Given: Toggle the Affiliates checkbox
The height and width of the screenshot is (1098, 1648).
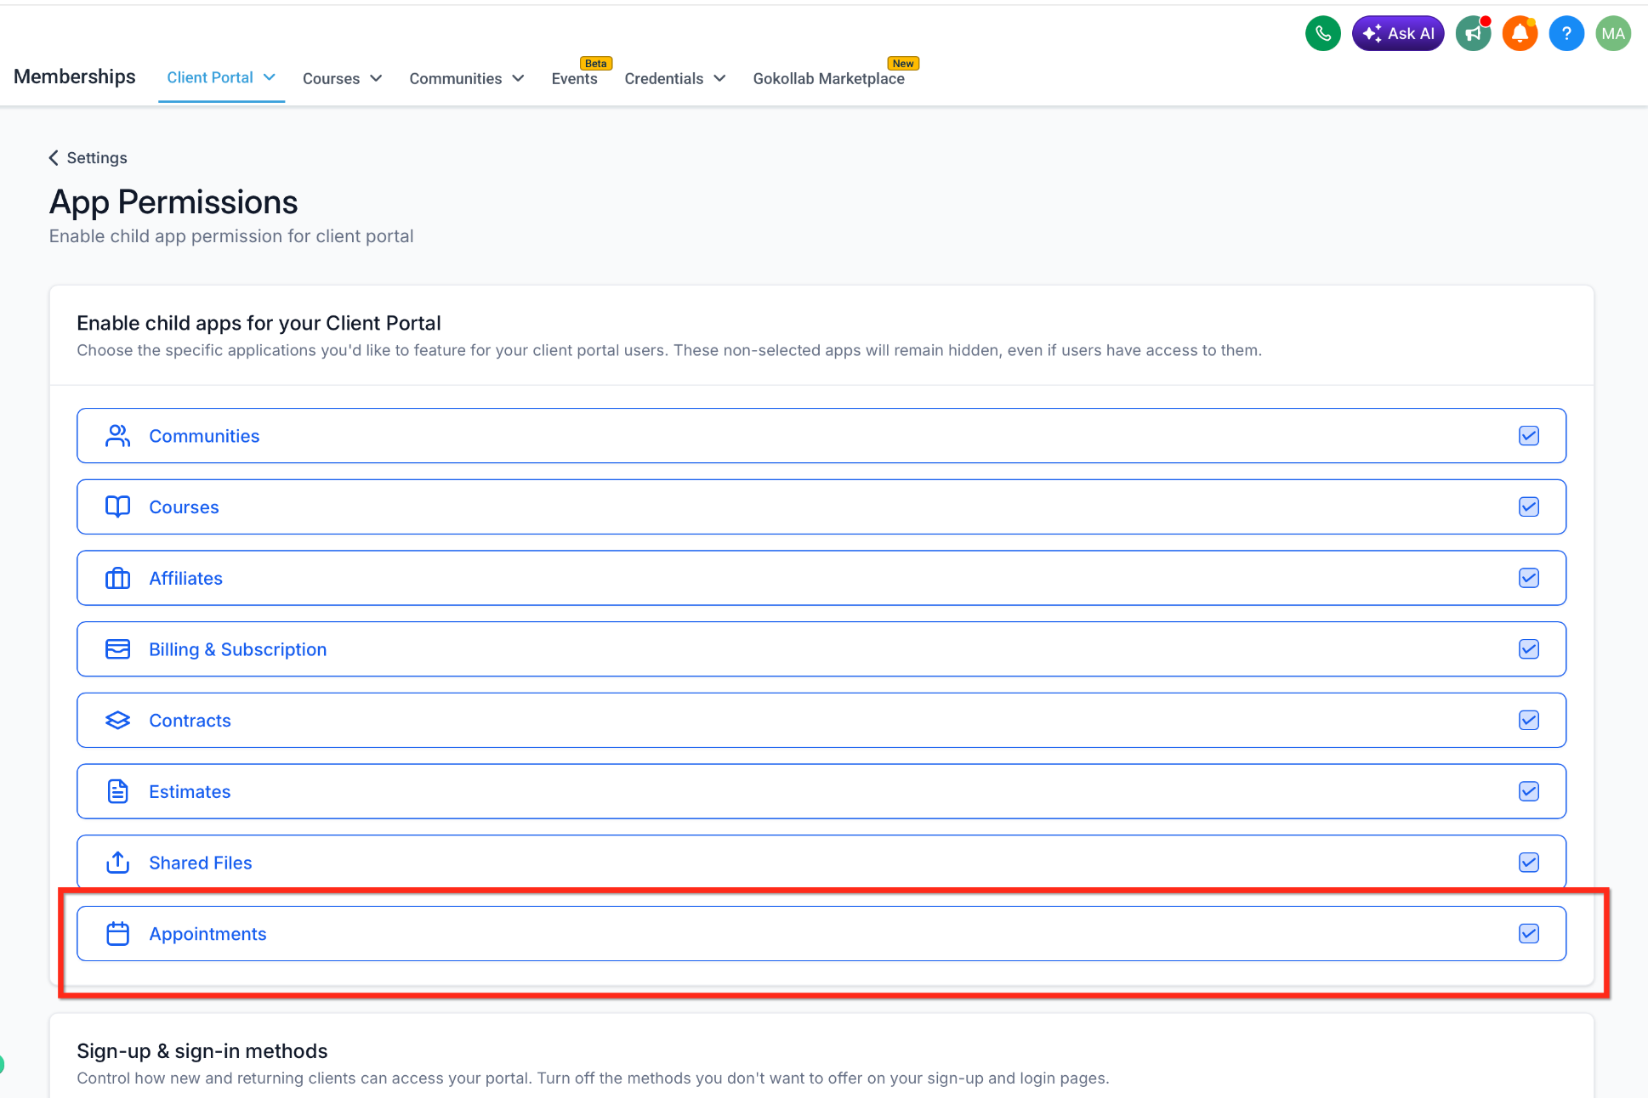Looking at the screenshot, I should [1529, 579].
